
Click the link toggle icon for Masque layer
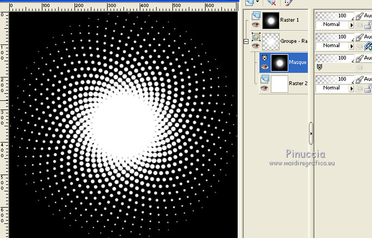tap(359, 58)
